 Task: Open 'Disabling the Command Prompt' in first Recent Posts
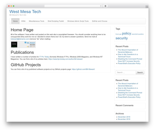tap(130, 60)
